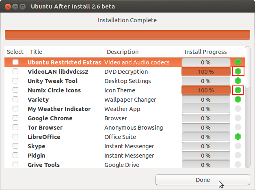Click grey status indicator for Skype
255x190 pixels.
coord(238,146)
